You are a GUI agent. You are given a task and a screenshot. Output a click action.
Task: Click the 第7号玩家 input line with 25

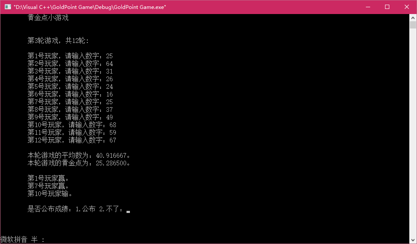pyautogui.click(x=70, y=102)
